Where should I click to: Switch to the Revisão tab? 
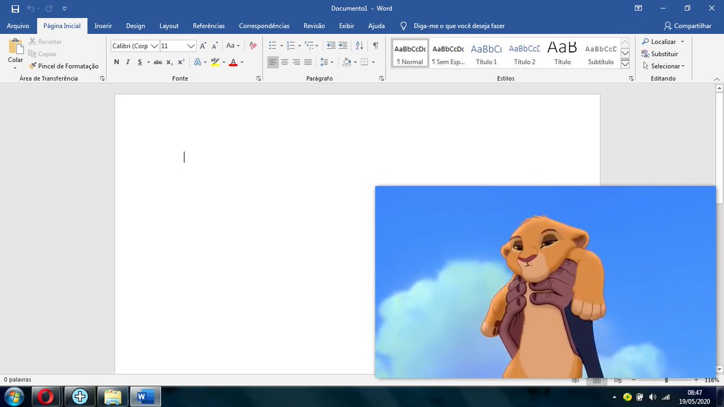click(314, 26)
